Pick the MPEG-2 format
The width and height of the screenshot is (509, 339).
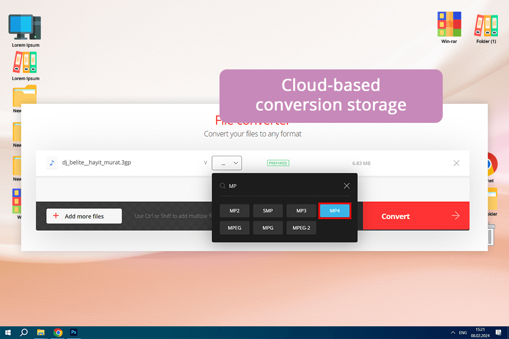301,228
